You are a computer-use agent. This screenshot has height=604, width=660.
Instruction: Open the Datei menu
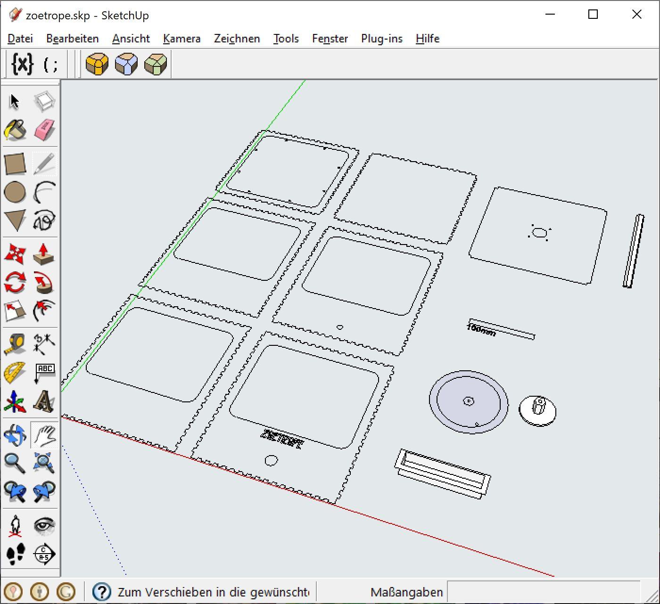20,39
